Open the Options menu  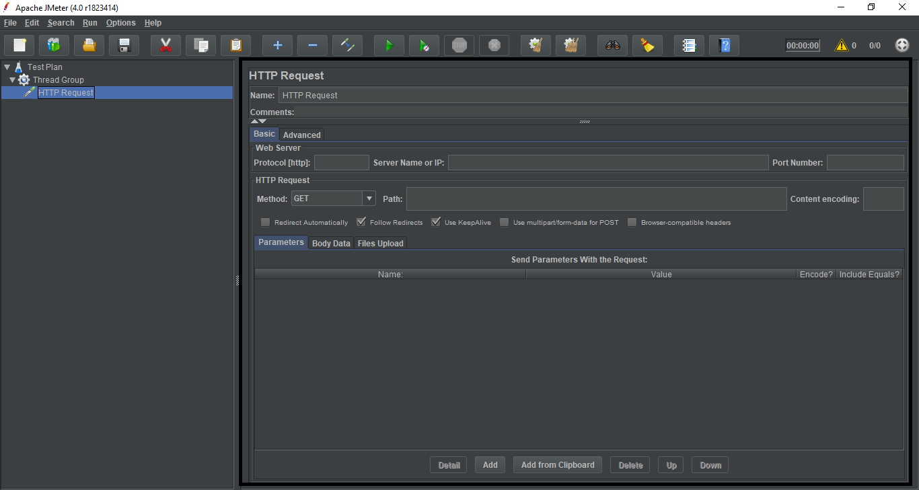[120, 23]
